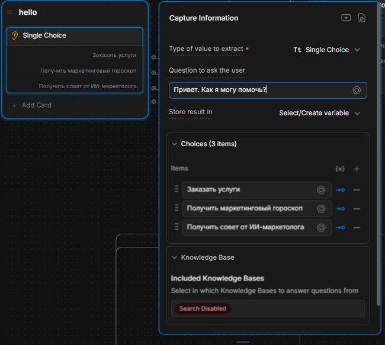Click the documentation search icon in header
The width and height of the screenshot is (385, 345).
[361, 18]
